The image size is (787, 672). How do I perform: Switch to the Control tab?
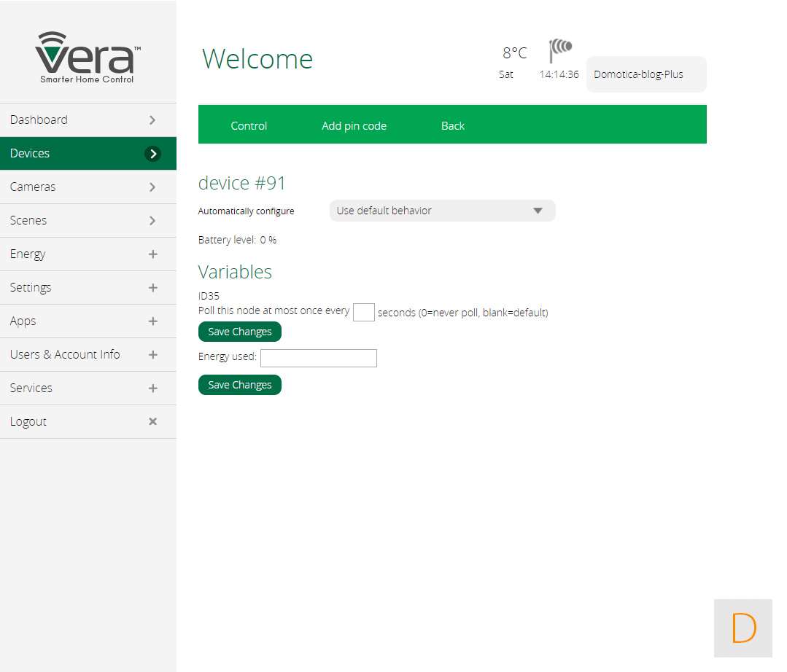tap(249, 125)
